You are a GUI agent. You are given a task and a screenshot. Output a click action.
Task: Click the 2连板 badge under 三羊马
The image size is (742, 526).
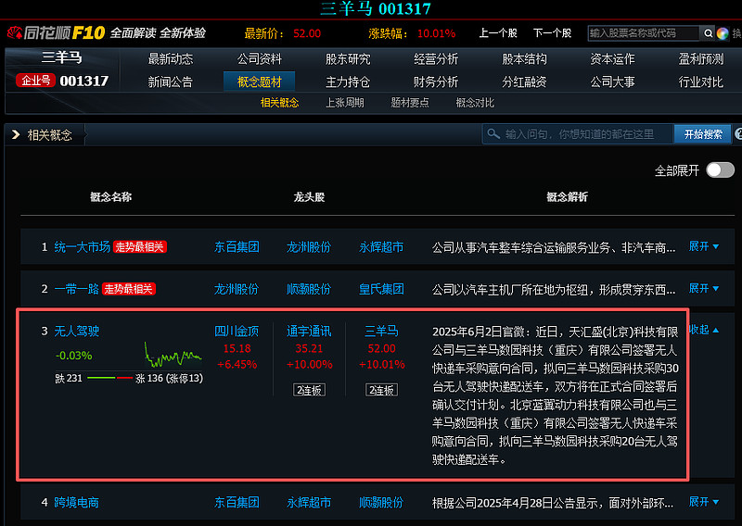click(381, 390)
